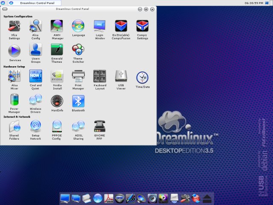Click En/Dis(able) CompizFusion icon

coord(121,26)
